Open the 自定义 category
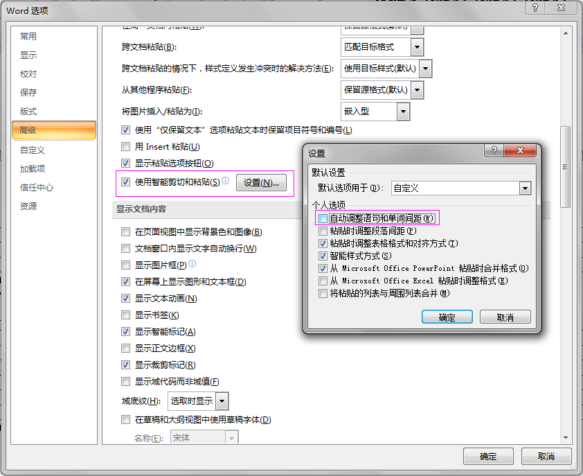The height and width of the screenshot is (476, 583). pyautogui.click(x=33, y=150)
